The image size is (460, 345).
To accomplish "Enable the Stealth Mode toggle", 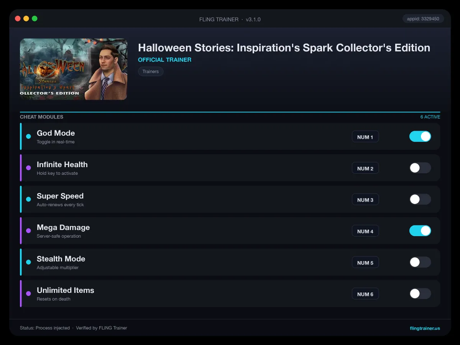I will tap(420, 262).
